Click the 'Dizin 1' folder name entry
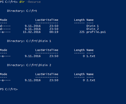Viewport: 126px width, 104px height. (x=92, y=26)
